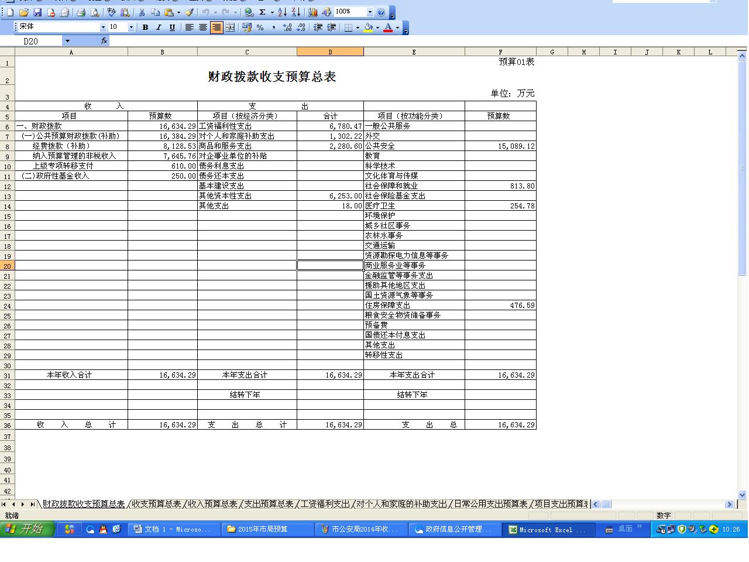Click the AutoSum sigma icon
This screenshot has height=562, width=749.
[263, 12]
